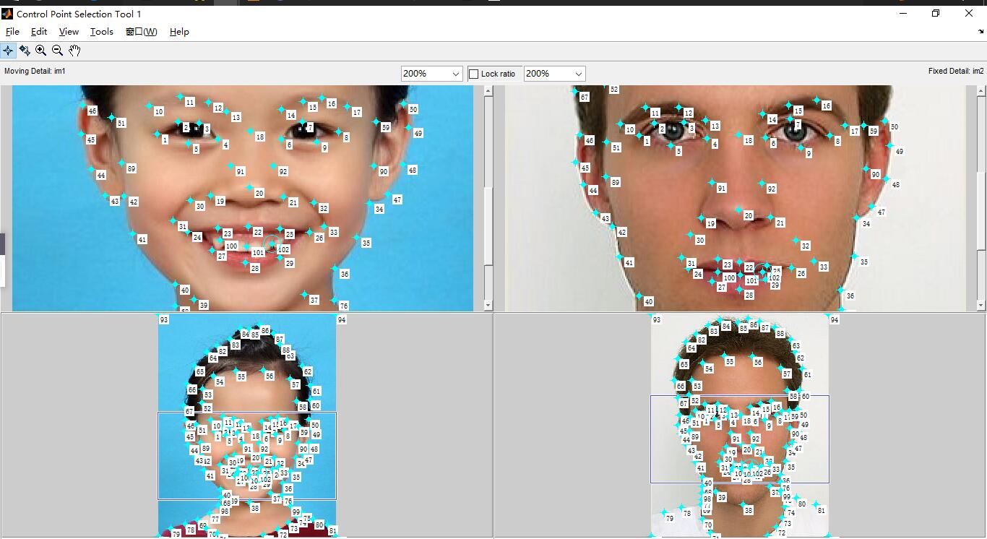Activate the Zoom Out magnifier tool
This screenshot has height=539, width=987.
[x=58, y=51]
